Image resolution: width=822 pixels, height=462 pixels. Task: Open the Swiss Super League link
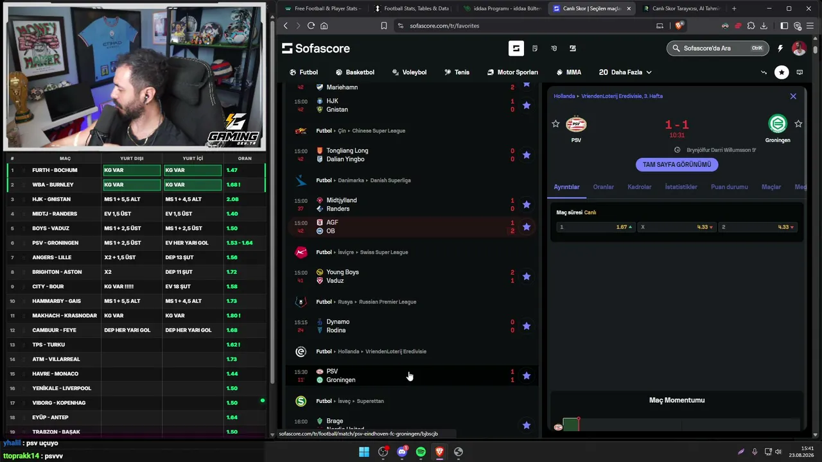[x=384, y=252]
